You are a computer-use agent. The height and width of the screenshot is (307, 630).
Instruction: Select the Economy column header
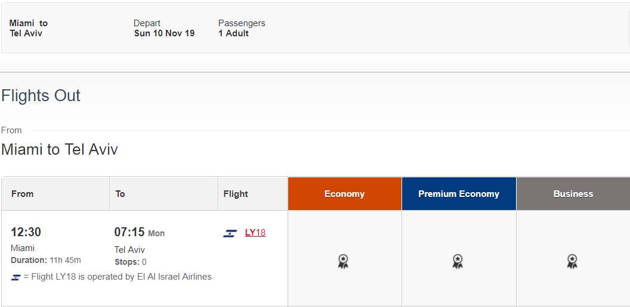tap(345, 193)
